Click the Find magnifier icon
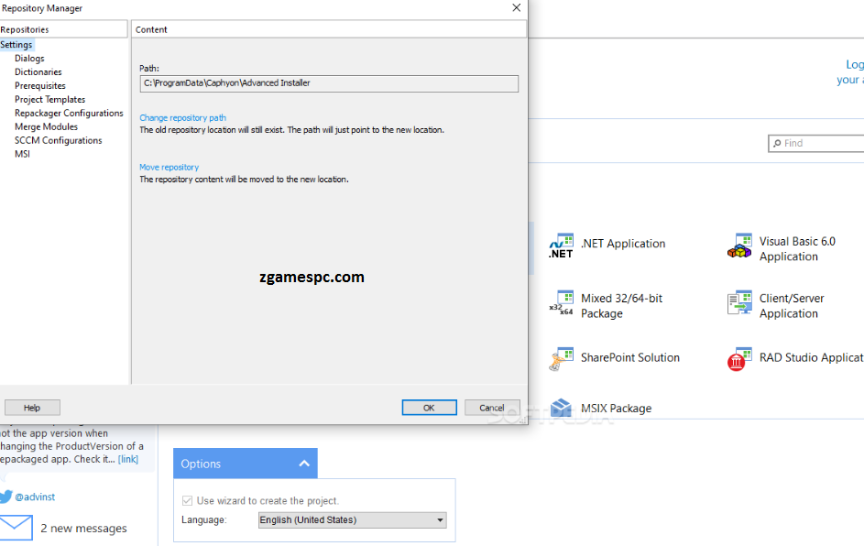The width and height of the screenshot is (864, 546). click(777, 143)
